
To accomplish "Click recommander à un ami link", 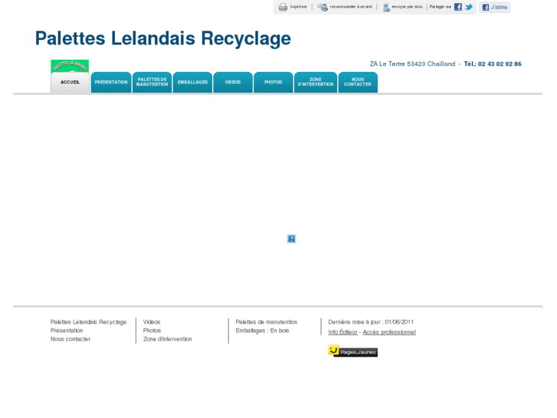I will pos(351,7).
